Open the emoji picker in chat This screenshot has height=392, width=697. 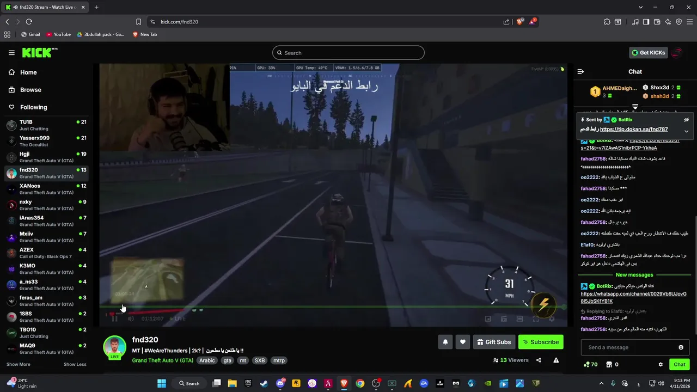tap(681, 347)
